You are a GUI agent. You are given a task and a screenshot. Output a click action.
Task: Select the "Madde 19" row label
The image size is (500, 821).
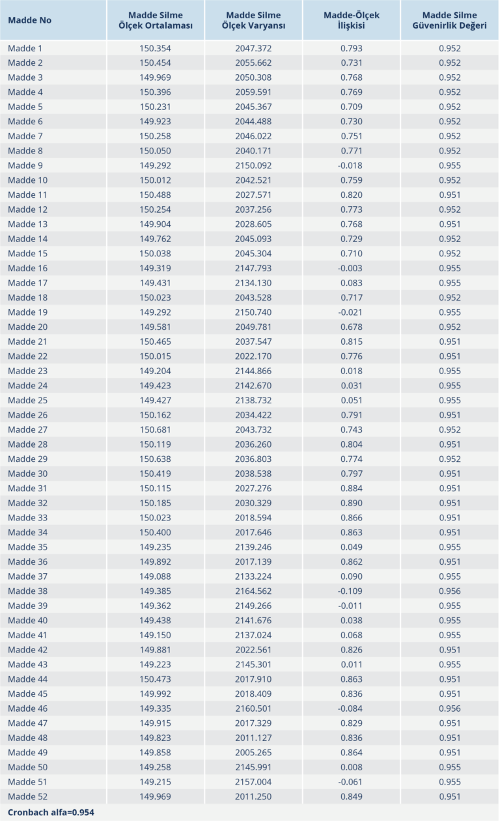point(28,312)
